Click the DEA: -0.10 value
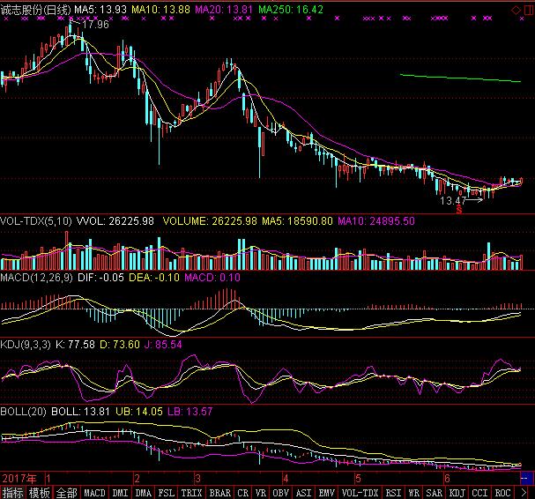Image resolution: width=535 pixels, height=499 pixels. pyautogui.click(x=154, y=278)
